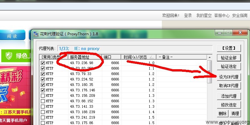Image resolution: width=250 pixels, height=125 pixels.
Task: Select address 49.73.88.152 in list
Action: point(81,101)
